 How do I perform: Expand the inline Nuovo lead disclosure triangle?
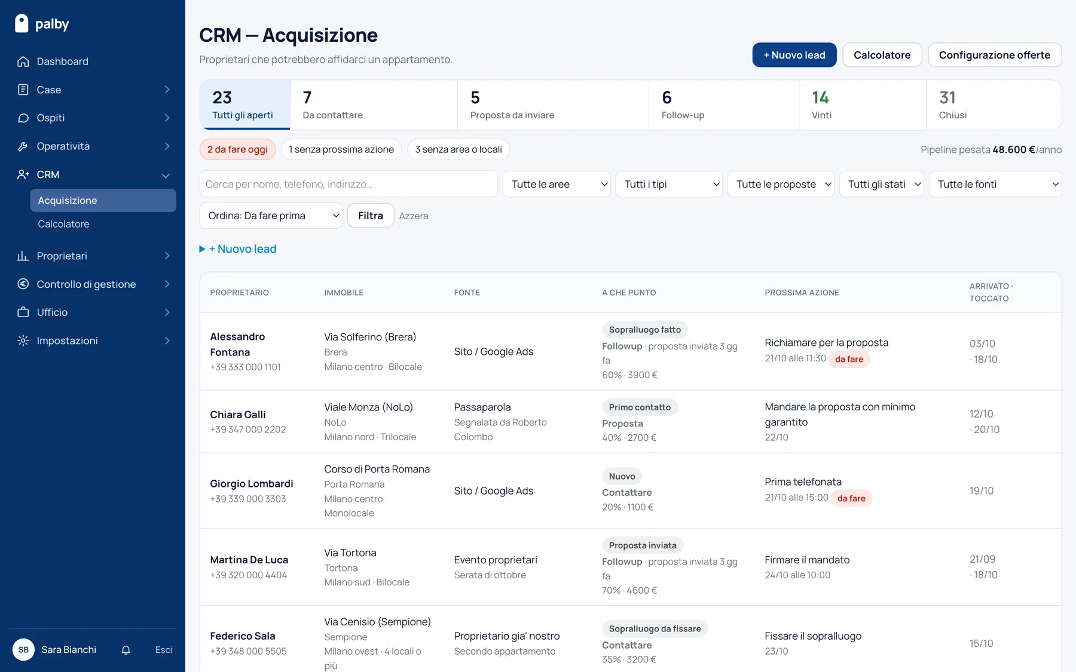click(202, 249)
